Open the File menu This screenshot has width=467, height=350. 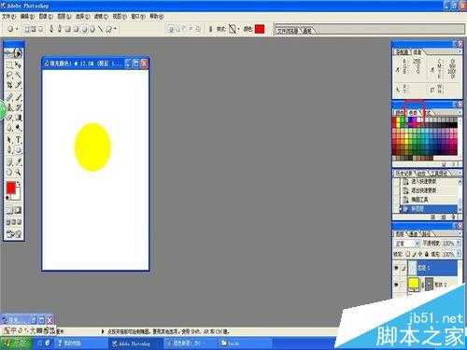(x=8, y=16)
